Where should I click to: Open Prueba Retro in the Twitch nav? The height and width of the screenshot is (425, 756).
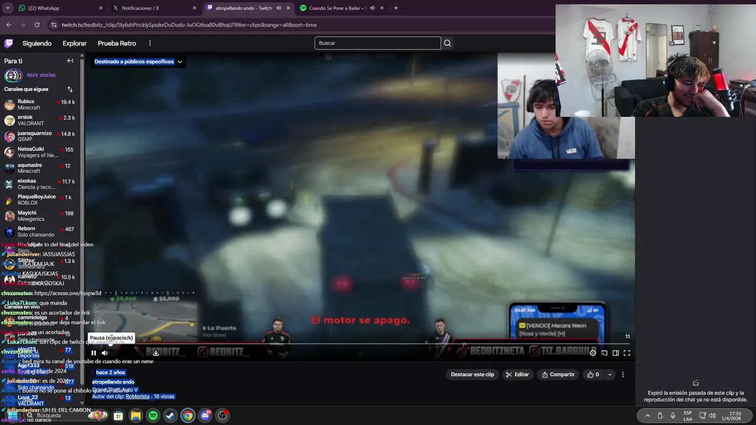tap(117, 43)
